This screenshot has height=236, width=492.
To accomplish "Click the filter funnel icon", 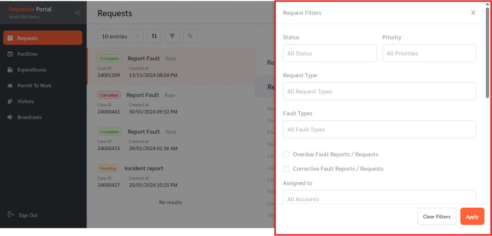I will coord(172,36).
